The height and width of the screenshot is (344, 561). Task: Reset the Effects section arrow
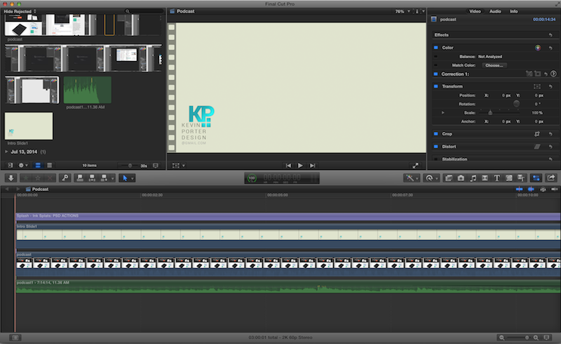pyautogui.click(x=550, y=35)
